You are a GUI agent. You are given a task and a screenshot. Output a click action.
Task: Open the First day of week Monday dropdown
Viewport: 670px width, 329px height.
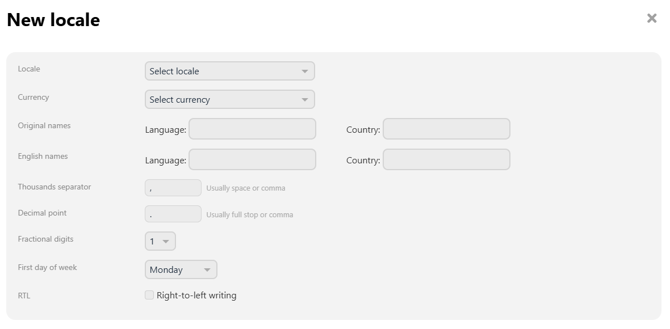[181, 269]
